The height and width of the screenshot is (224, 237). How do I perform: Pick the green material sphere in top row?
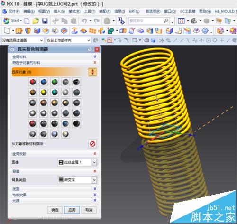point(55,82)
